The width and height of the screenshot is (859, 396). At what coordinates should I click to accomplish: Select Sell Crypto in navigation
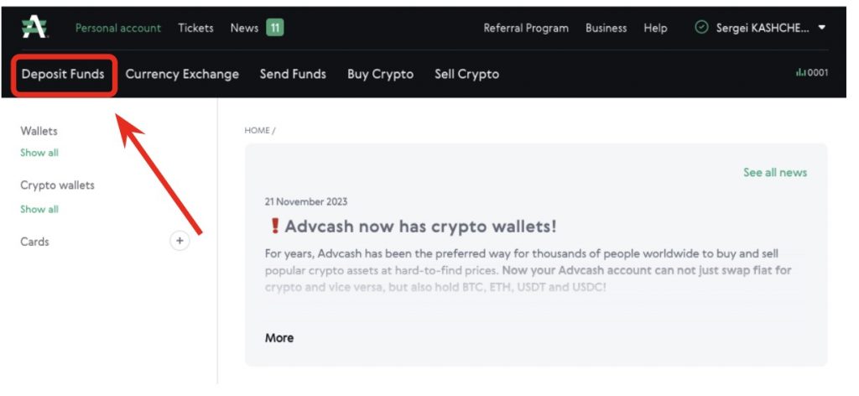click(x=466, y=74)
